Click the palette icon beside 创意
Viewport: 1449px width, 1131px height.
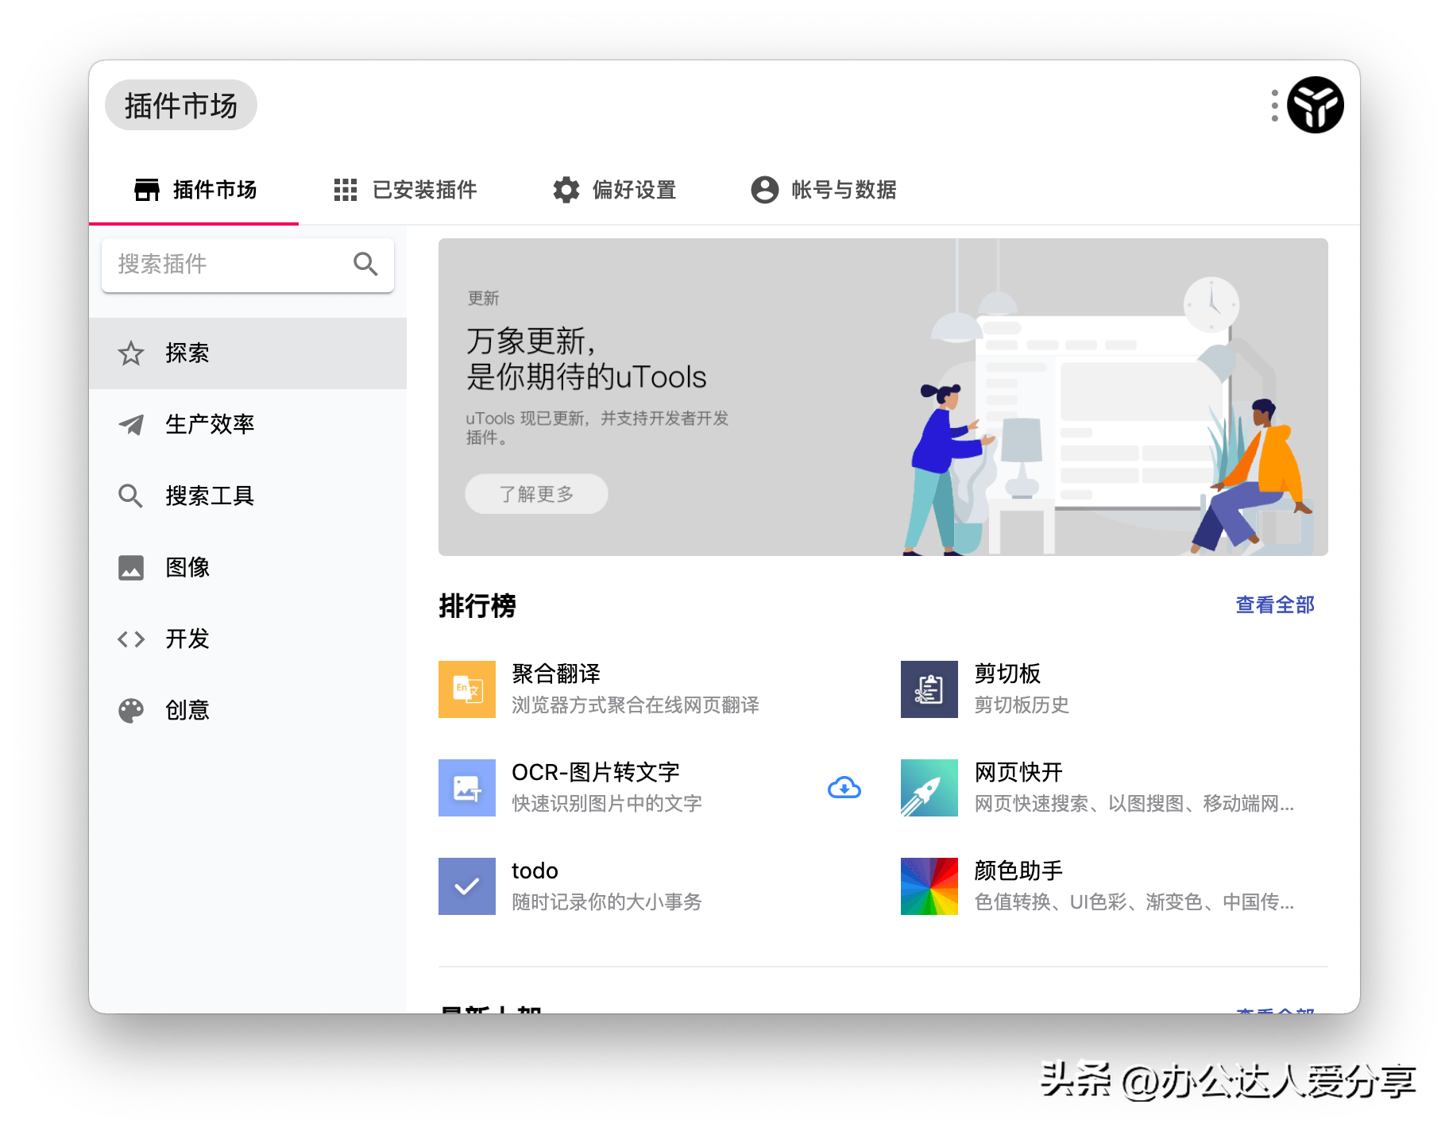(131, 711)
